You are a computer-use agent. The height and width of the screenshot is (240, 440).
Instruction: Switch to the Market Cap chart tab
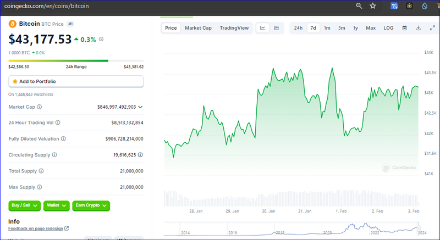pyautogui.click(x=198, y=28)
